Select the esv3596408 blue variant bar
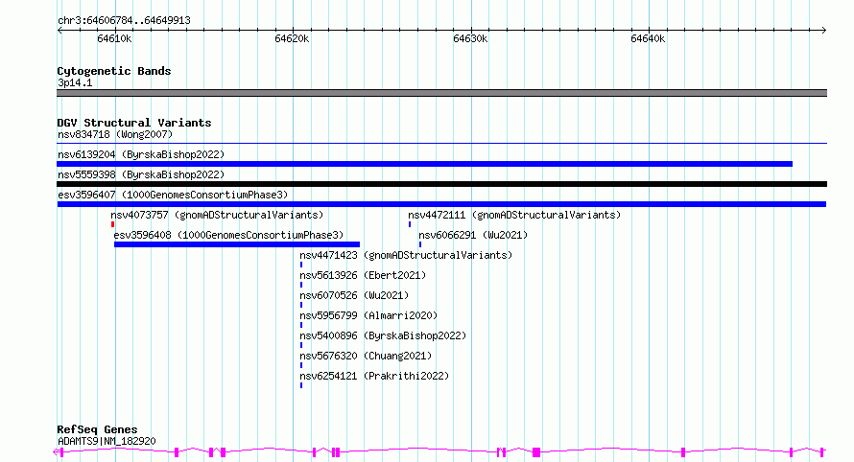Screen dimensions: 854x462 pos(237,244)
